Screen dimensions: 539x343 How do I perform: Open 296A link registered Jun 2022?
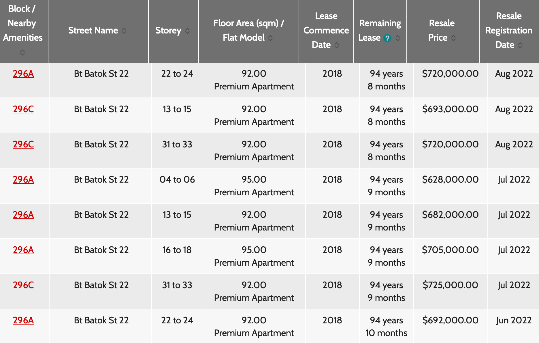pyautogui.click(x=23, y=320)
